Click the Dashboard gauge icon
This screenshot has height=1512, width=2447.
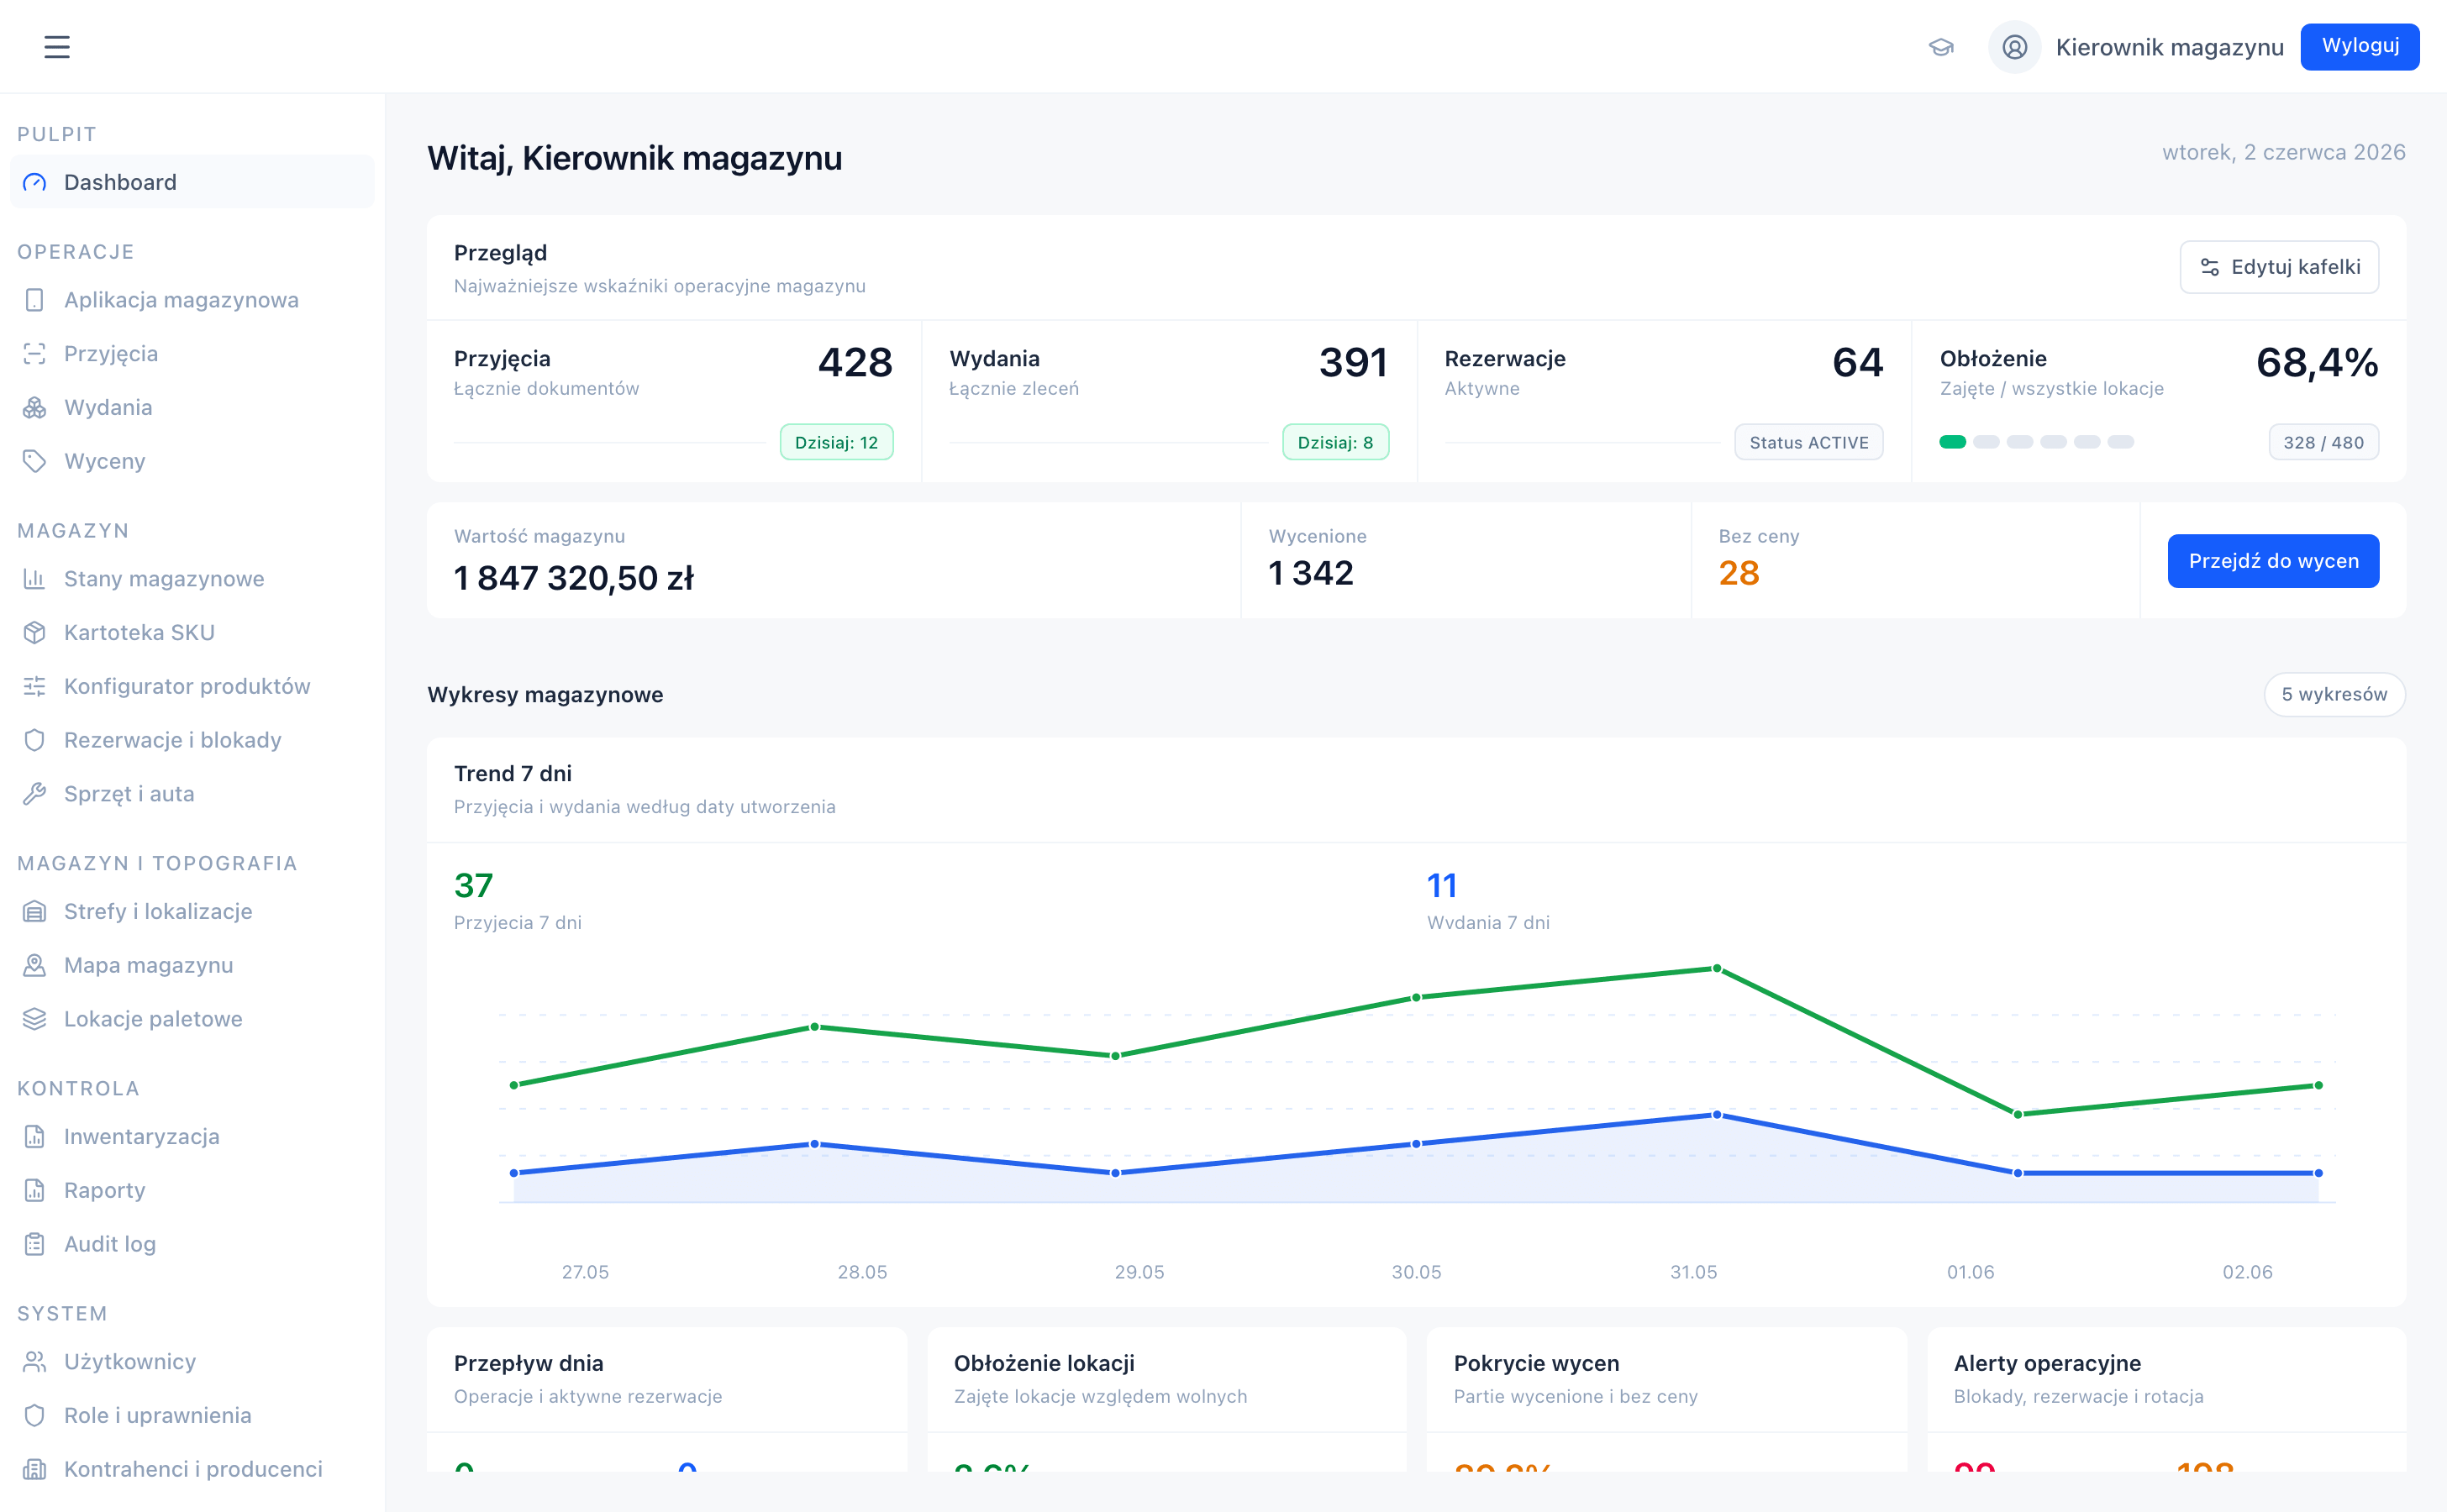pos(35,182)
